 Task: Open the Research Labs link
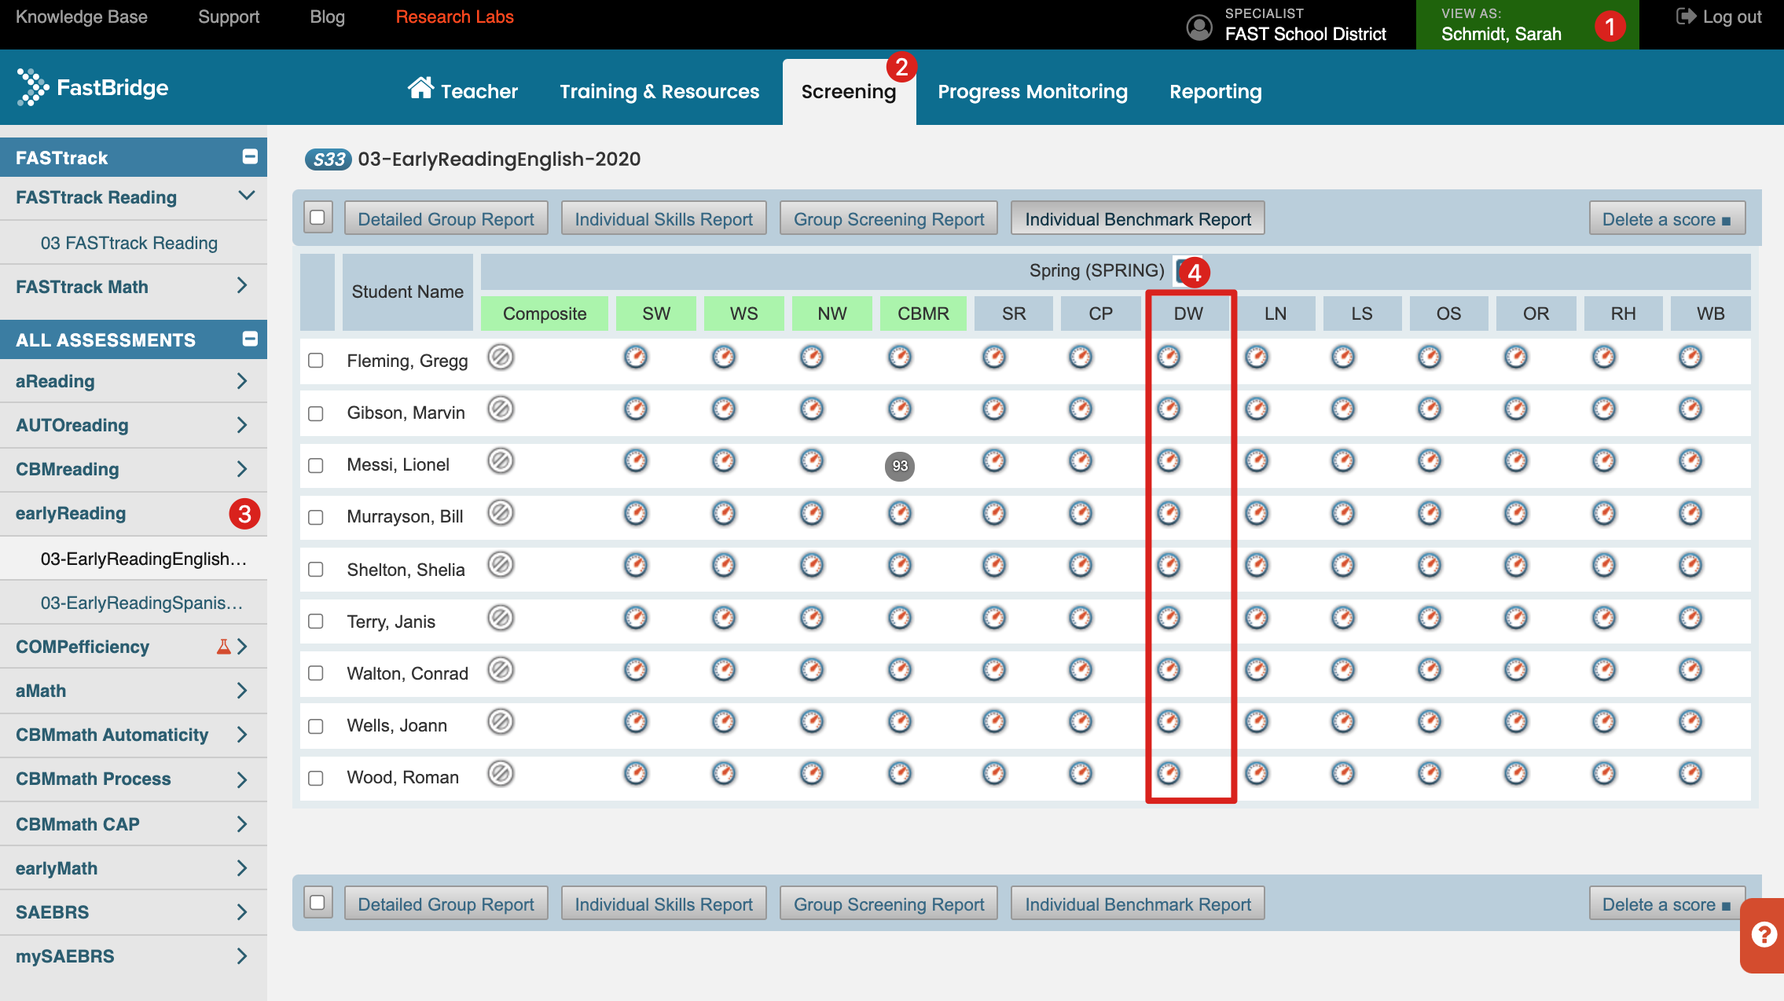(454, 16)
